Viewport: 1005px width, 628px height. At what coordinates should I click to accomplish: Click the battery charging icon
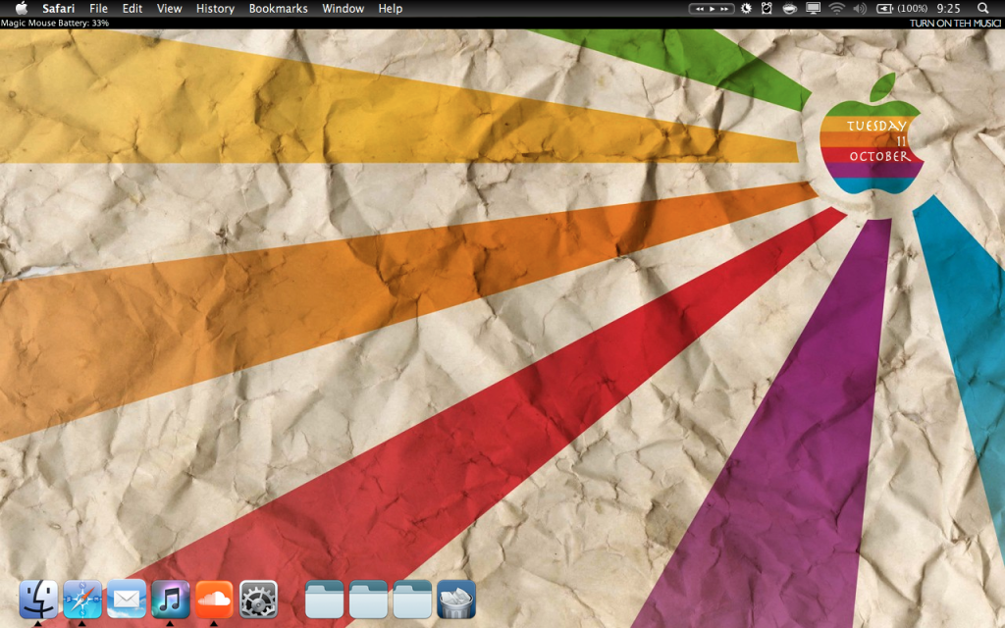click(x=884, y=8)
